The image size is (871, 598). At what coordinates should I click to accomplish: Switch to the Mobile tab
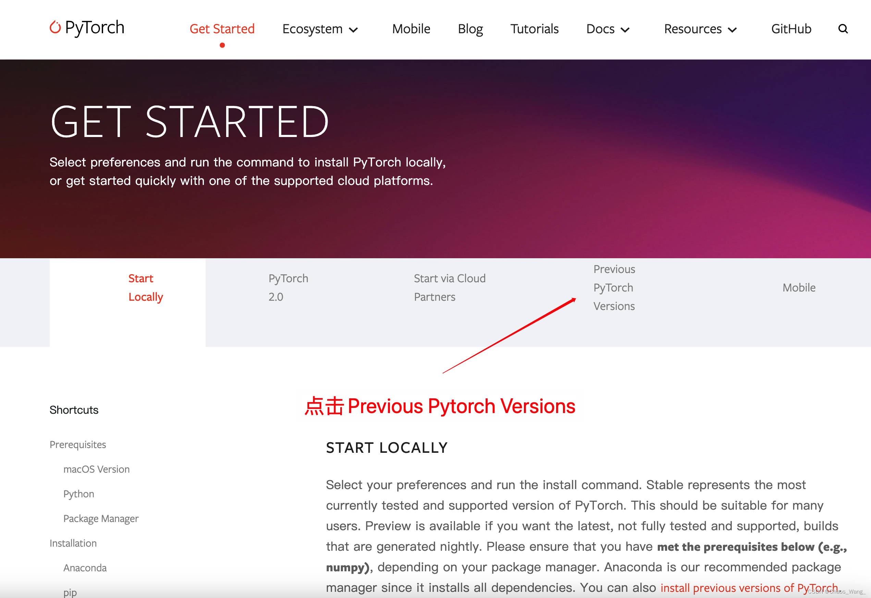point(799,287)
